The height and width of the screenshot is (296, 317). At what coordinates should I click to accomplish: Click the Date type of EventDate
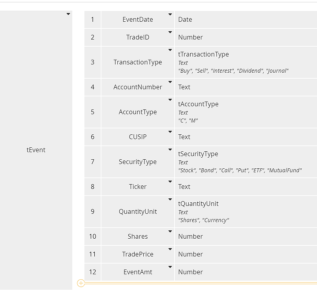(185, 19)
